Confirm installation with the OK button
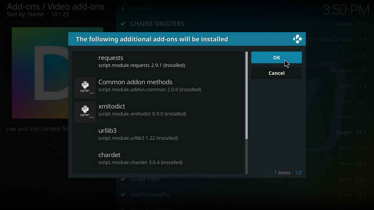 (x=276, y=58)
